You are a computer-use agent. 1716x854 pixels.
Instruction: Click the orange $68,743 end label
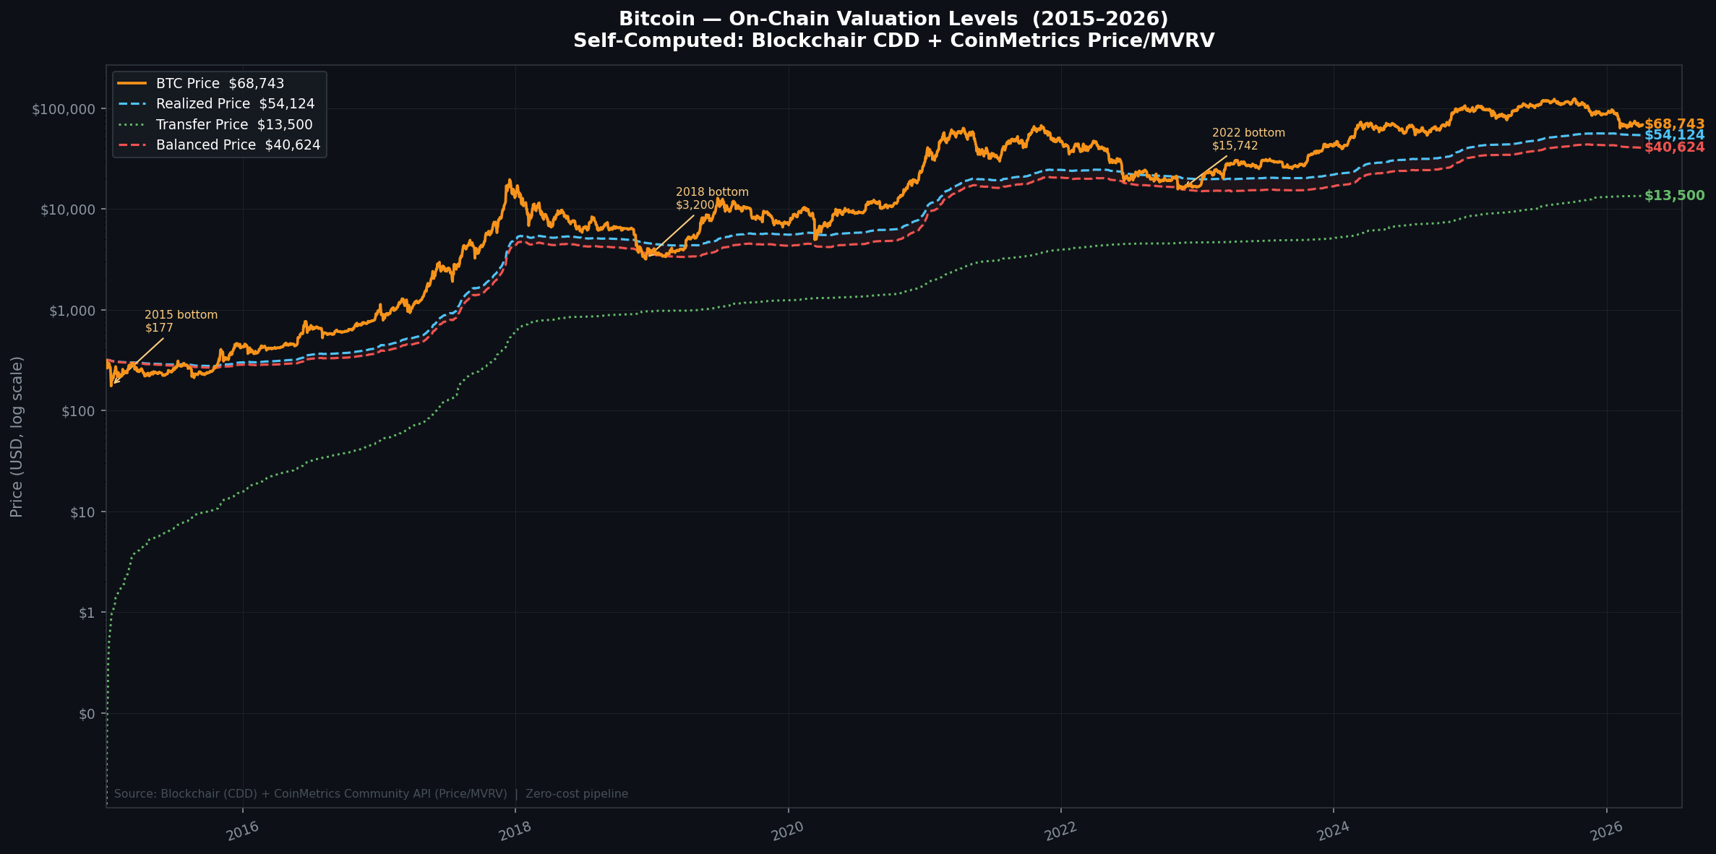1674,124
